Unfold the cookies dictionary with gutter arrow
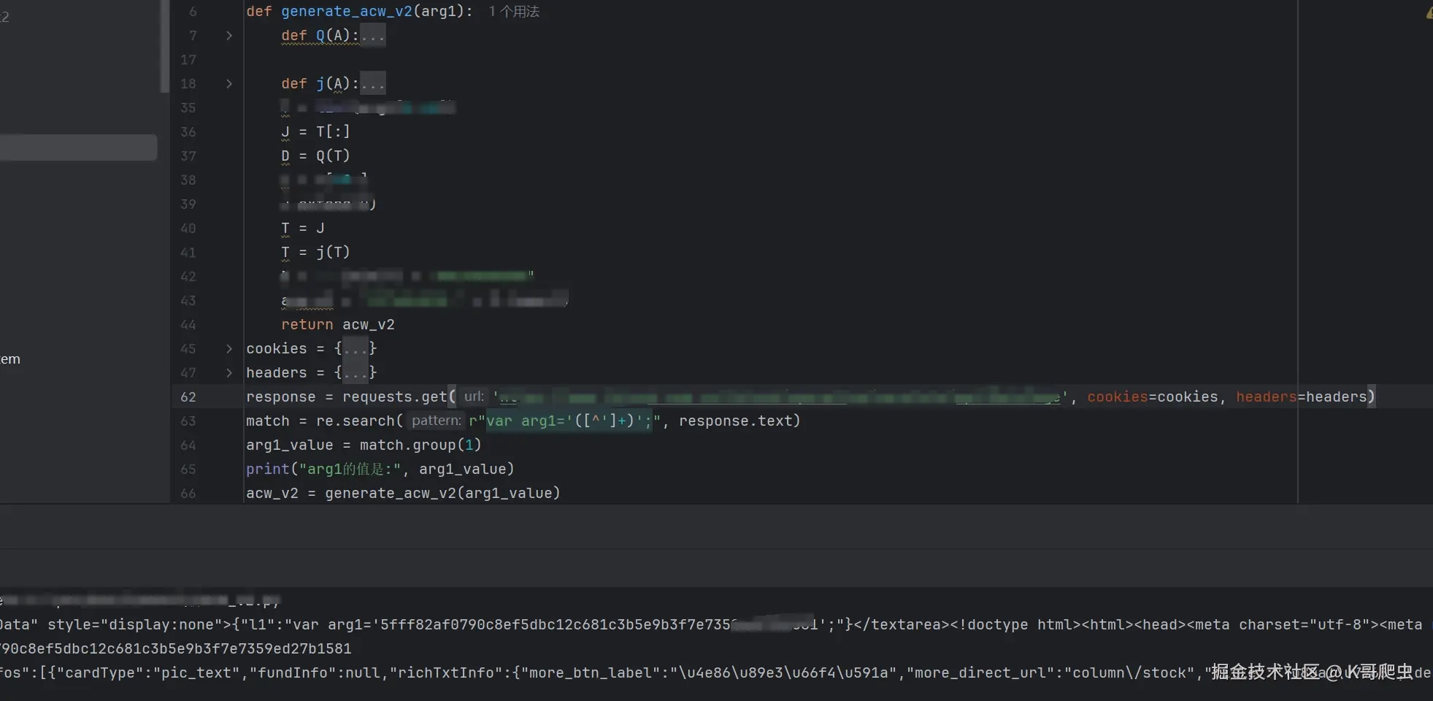The image size is (1433, 701). click(x=229, y=349)
